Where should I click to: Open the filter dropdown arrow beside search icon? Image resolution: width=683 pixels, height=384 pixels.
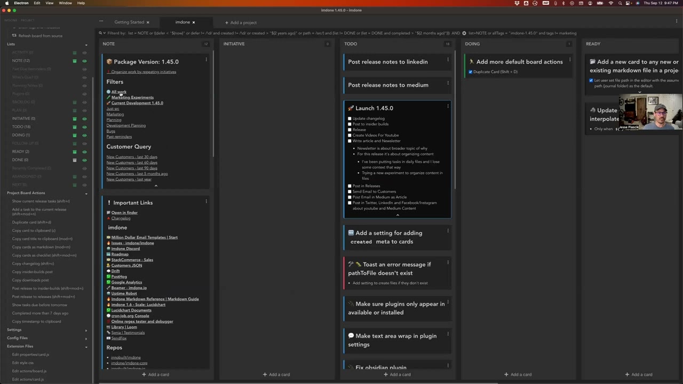click(105, 33)
